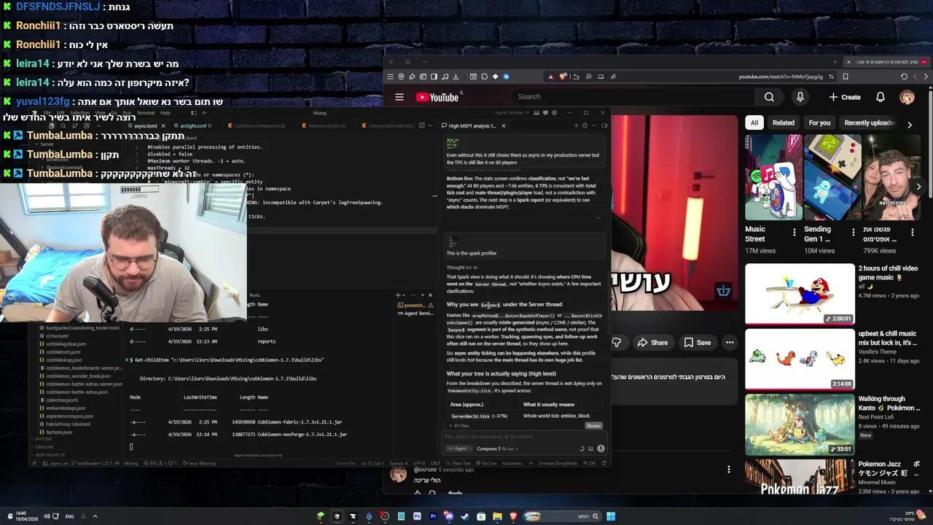This screenshot has height=525, width=933.
Task: Click the browser youtube.com address bar
Action: [780, 77]
